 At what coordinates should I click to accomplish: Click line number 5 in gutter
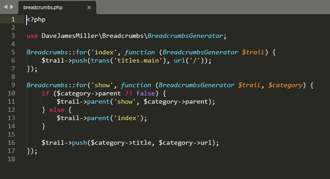click(13, 52)
